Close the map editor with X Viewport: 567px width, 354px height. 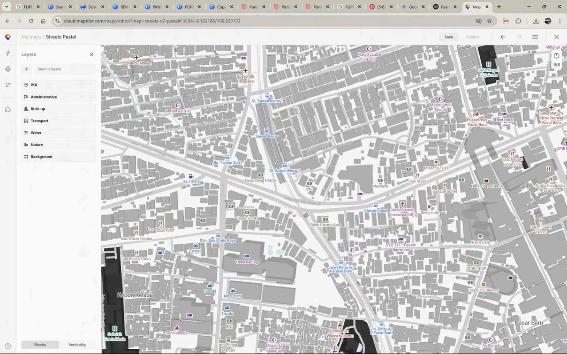(x=556, y=37)
